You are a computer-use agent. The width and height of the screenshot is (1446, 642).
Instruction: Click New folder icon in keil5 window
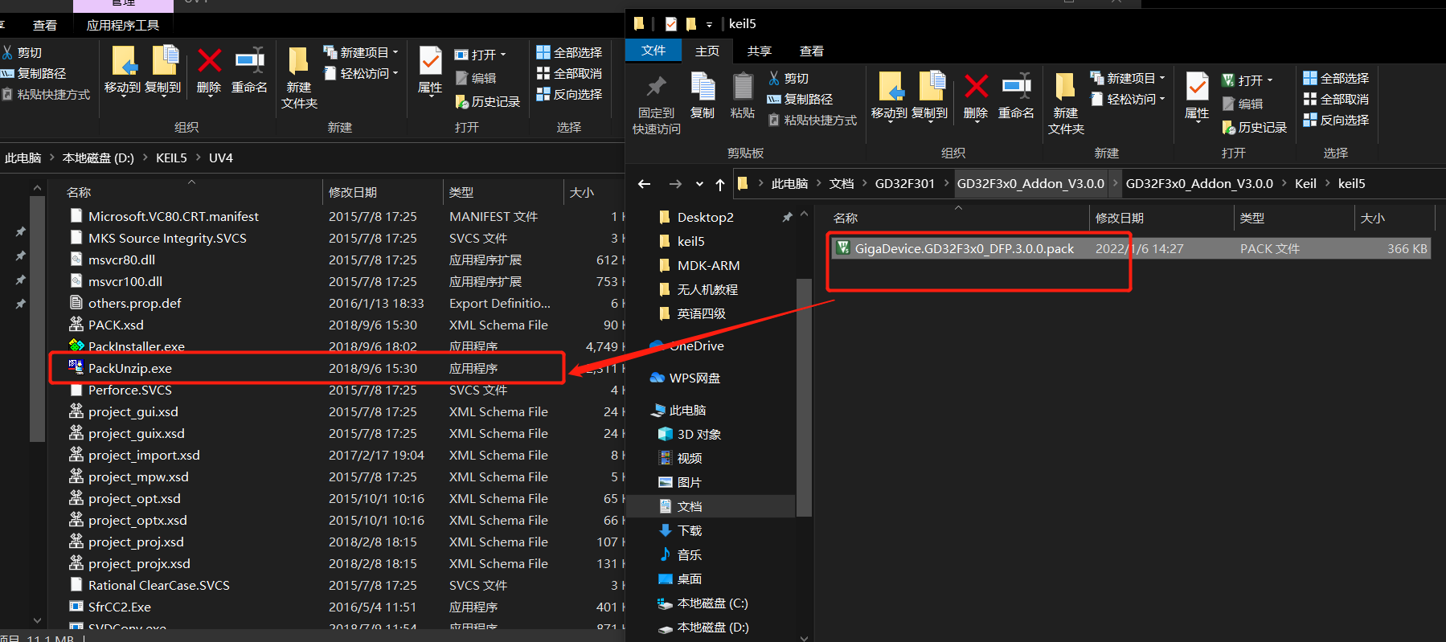click(1065, 87)
